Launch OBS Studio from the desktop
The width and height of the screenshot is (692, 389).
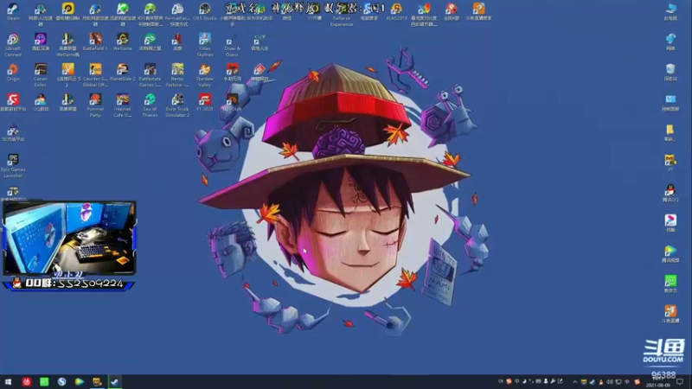tap(205, 12)
